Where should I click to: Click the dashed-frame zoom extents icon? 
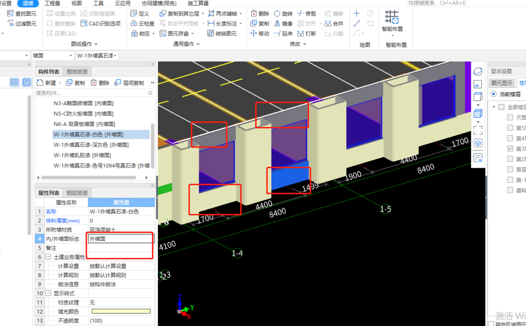click(478, 130)
